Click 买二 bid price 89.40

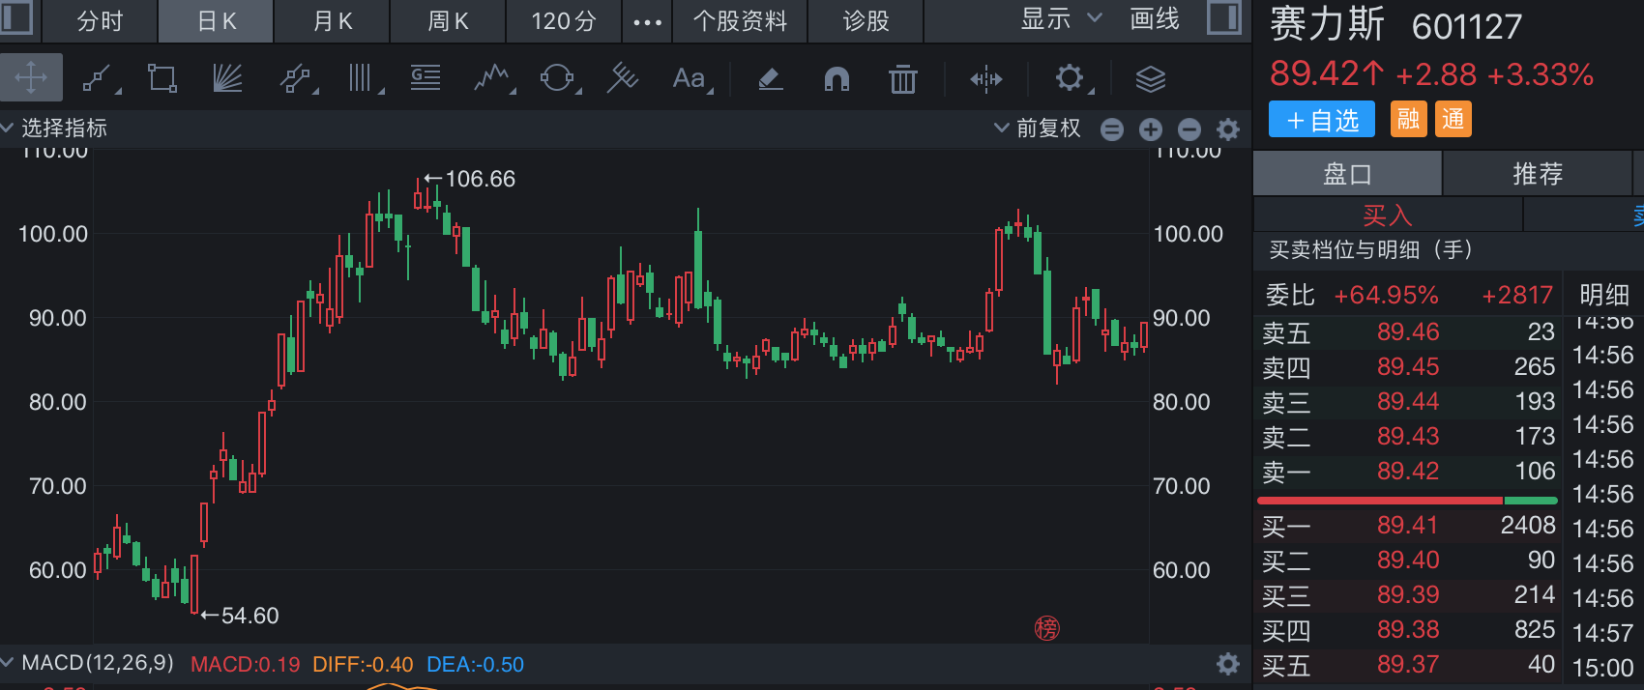(1408, 561)
